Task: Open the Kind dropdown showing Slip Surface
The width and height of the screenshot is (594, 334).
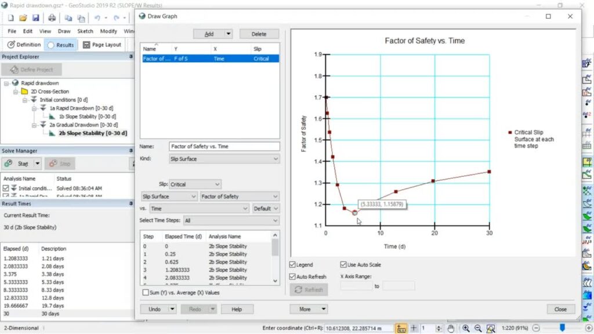Action: (224, 159)
